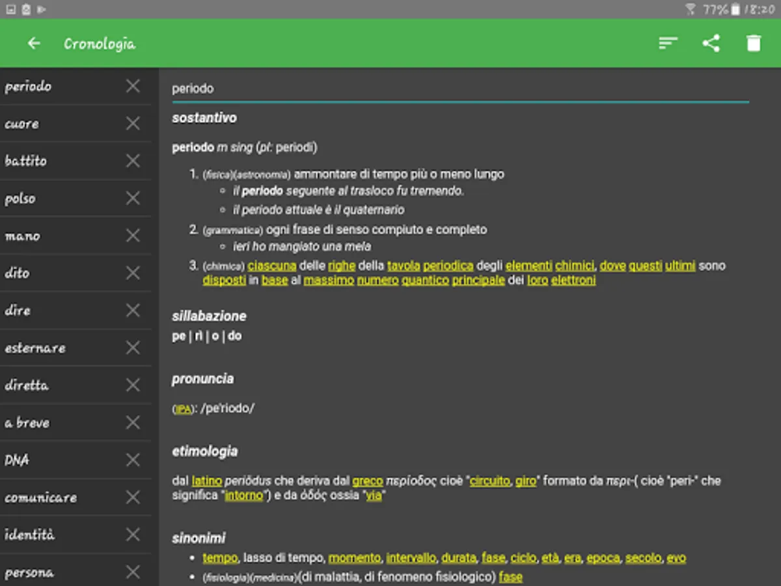781x586 pixels.
Task: Remove 'DNA' from history list
Action: [x=133, y=460]
